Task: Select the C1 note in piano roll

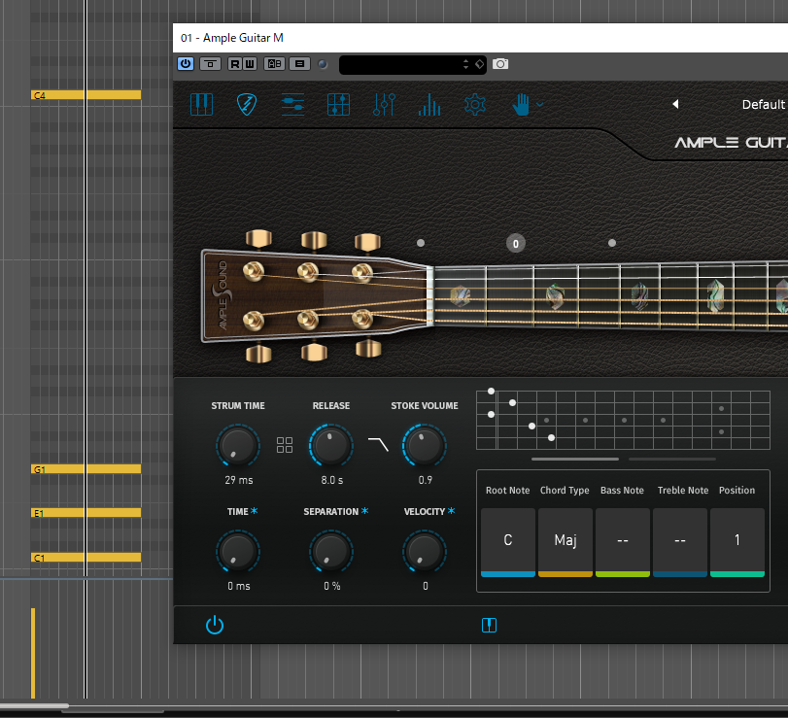Action: (x=86, y=558)
